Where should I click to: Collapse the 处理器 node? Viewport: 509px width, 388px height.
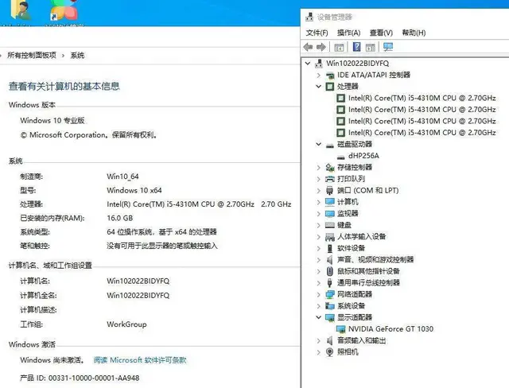pyautogui.click(x=319, y=87)
